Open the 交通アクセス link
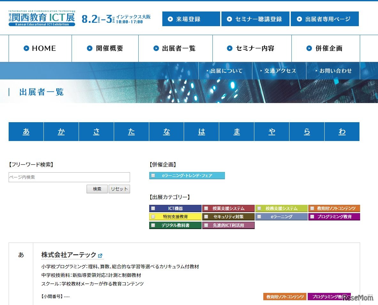Image resolution: width=378 pixels, height=305 pixels. tap(279, 71)
